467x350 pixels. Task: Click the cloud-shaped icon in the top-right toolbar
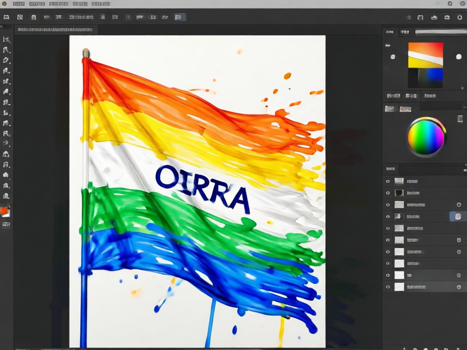(x=434, y=18)
